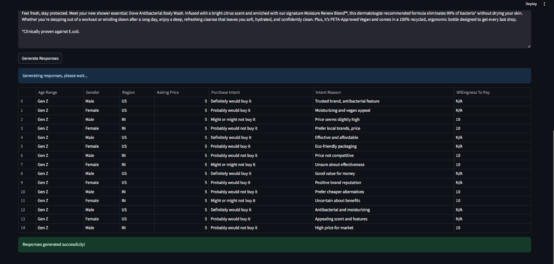
Task: Select cell 'Price seems slightly high'
Action: coord(383,119)
